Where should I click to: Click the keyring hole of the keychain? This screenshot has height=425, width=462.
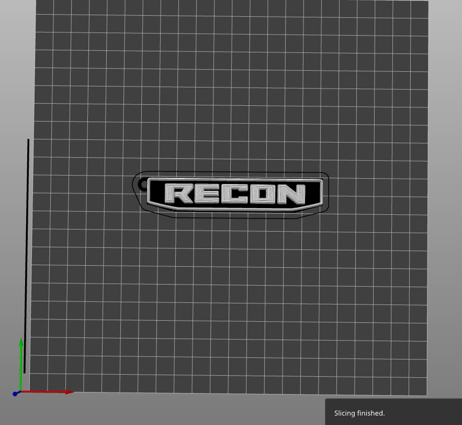pyautogui.click(x=143, y=185)
